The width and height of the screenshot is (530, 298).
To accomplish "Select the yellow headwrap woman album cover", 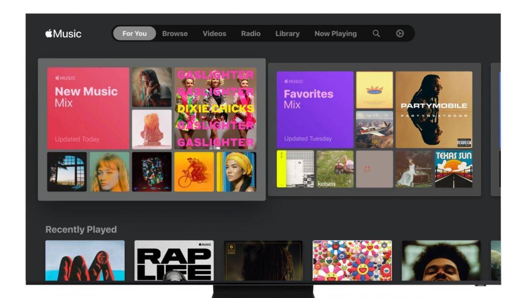I will tap(236, 172).
